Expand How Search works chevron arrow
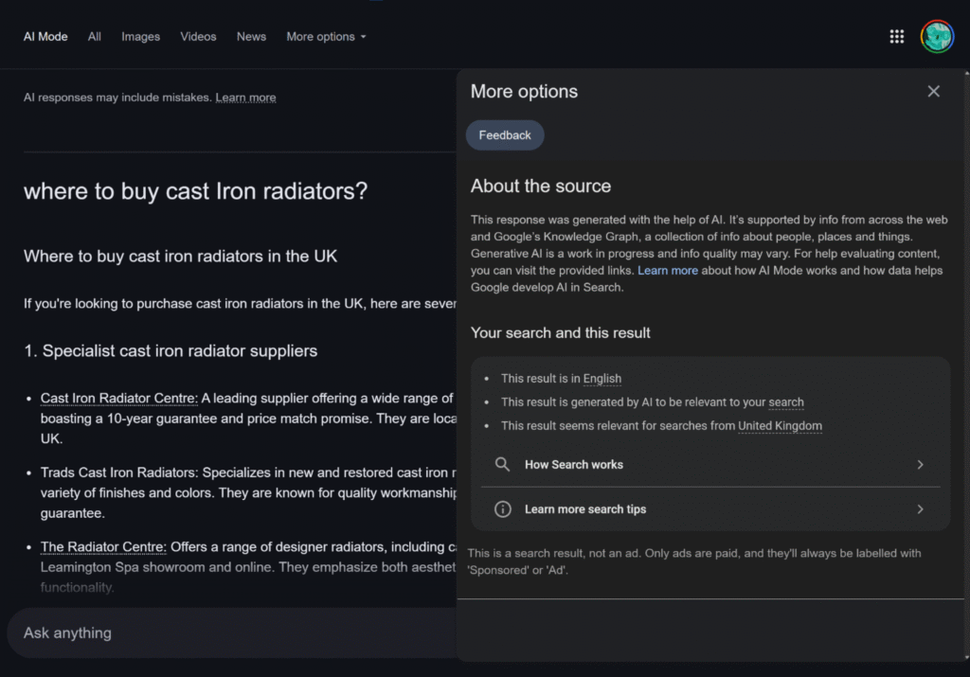Viewport: 970px width, 677px height. [x=919, y=465]
